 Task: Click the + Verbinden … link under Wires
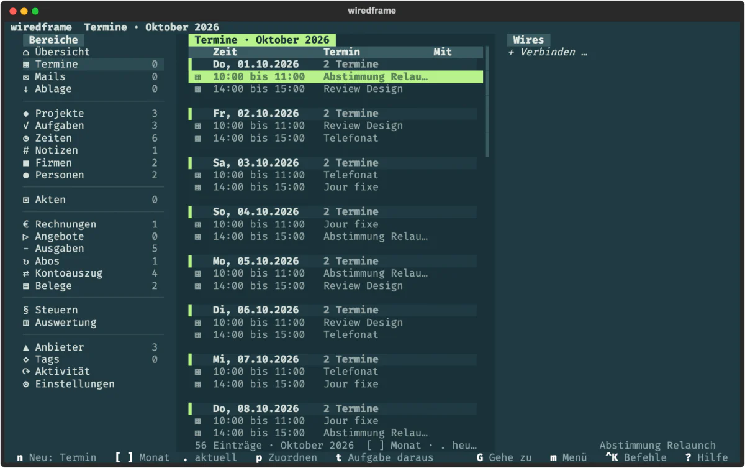[548, 52]
